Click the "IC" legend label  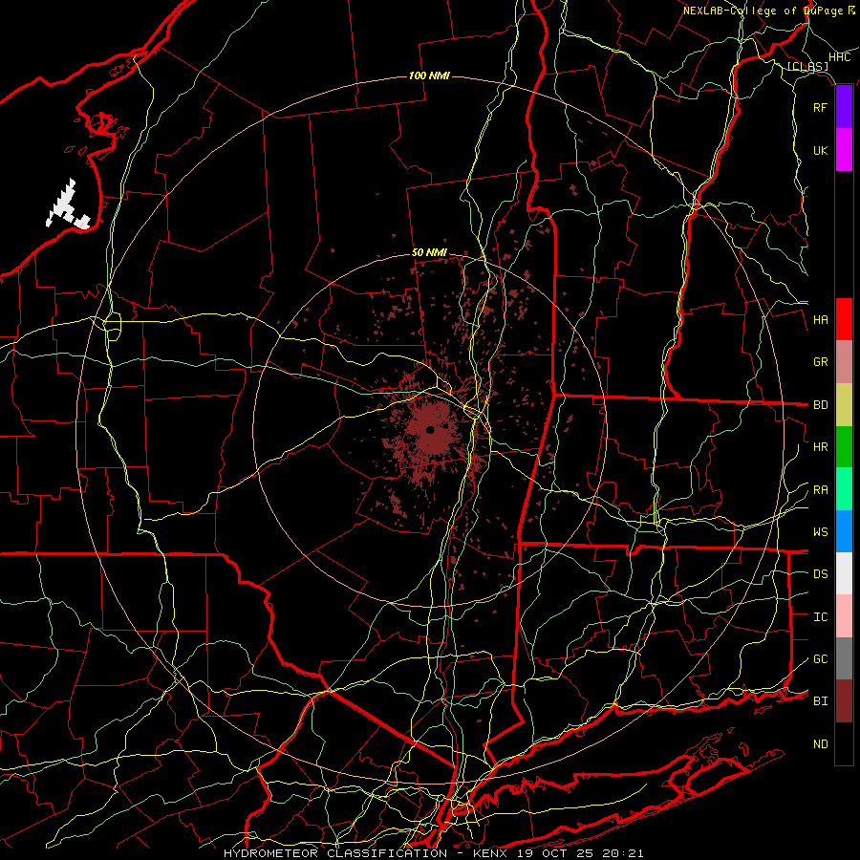820,617
